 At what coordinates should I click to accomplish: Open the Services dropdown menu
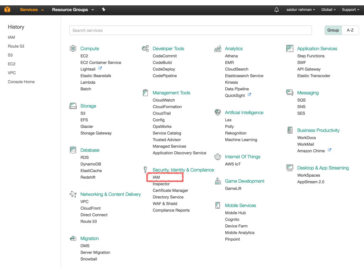tap(28, 10)
